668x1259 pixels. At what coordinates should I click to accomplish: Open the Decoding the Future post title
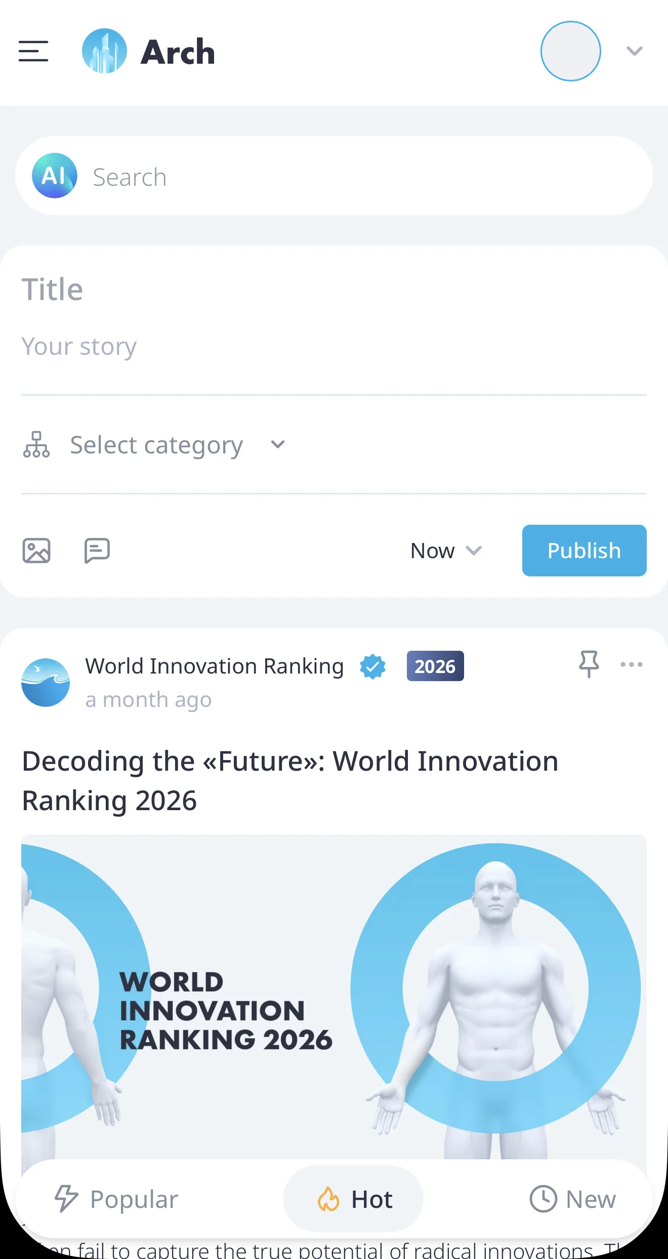tap(290, 780)
